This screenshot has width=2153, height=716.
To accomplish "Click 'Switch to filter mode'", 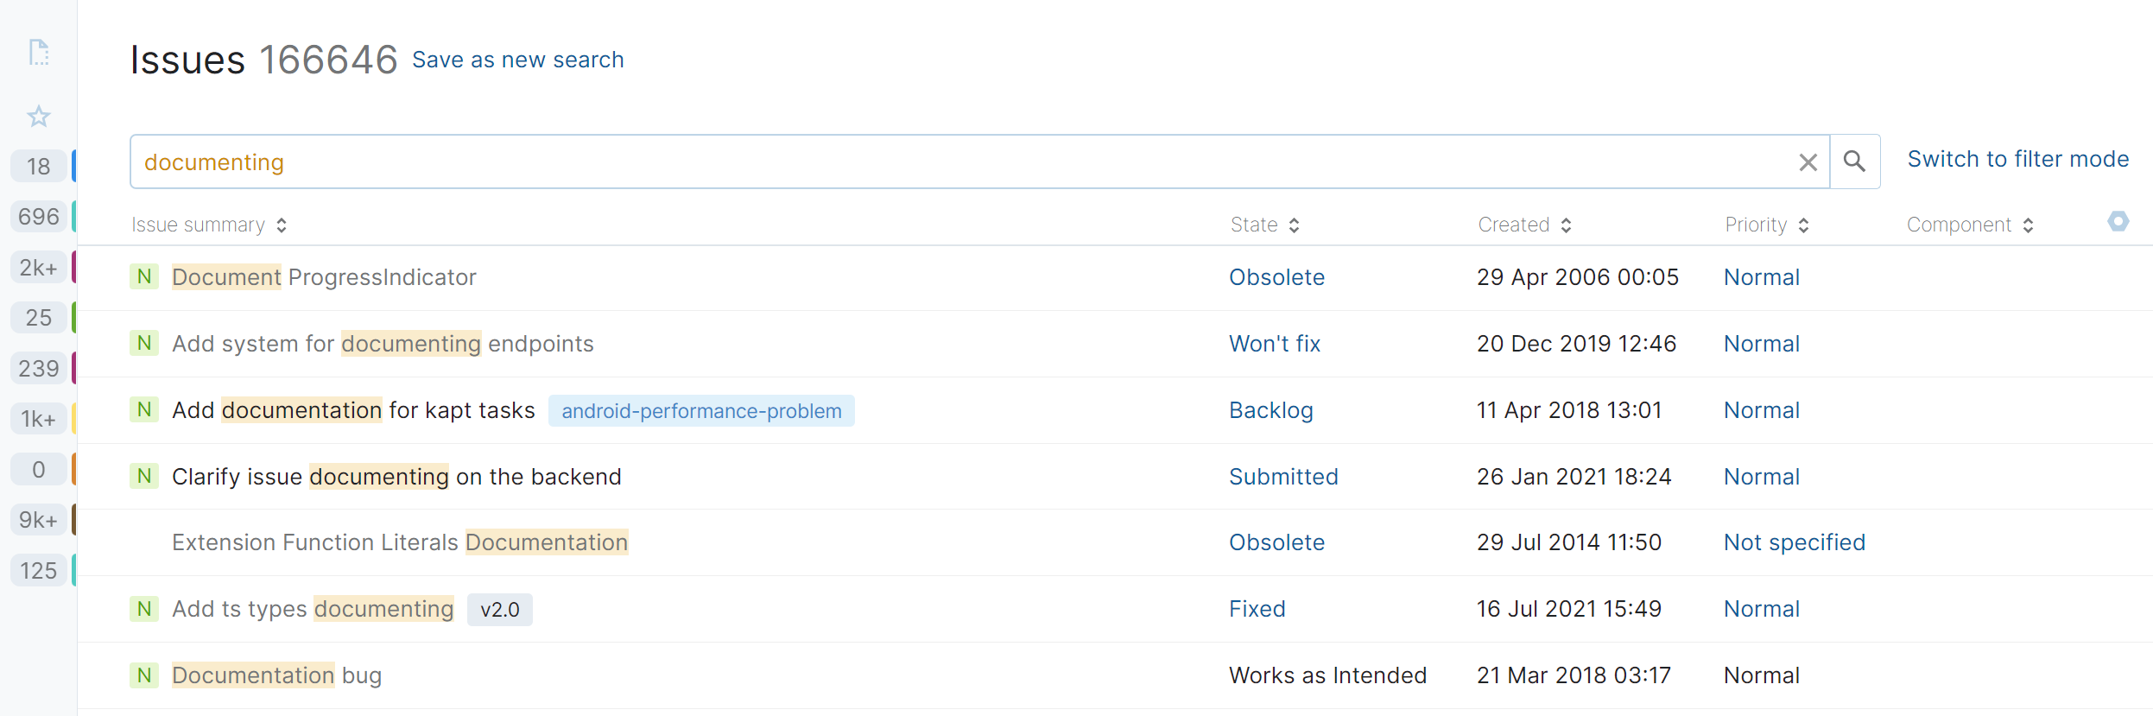I will (2018, 159).
